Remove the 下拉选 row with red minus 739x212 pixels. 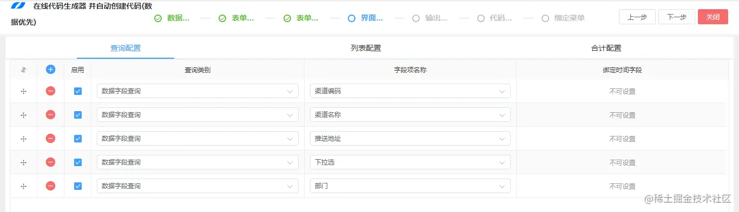pos(50,162)
